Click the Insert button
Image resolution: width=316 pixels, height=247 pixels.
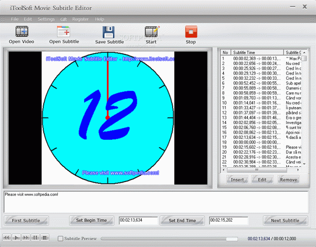click(237, 179)
